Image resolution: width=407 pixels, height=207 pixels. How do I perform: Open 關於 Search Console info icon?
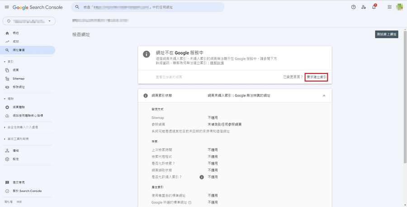(7, 191)
